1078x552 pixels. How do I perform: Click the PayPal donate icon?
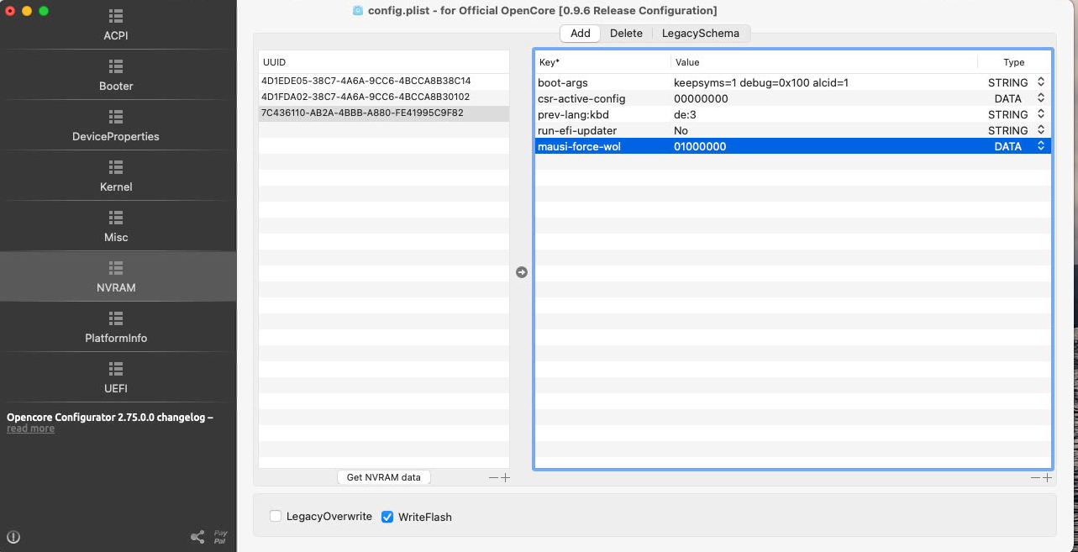pos(220,537)
